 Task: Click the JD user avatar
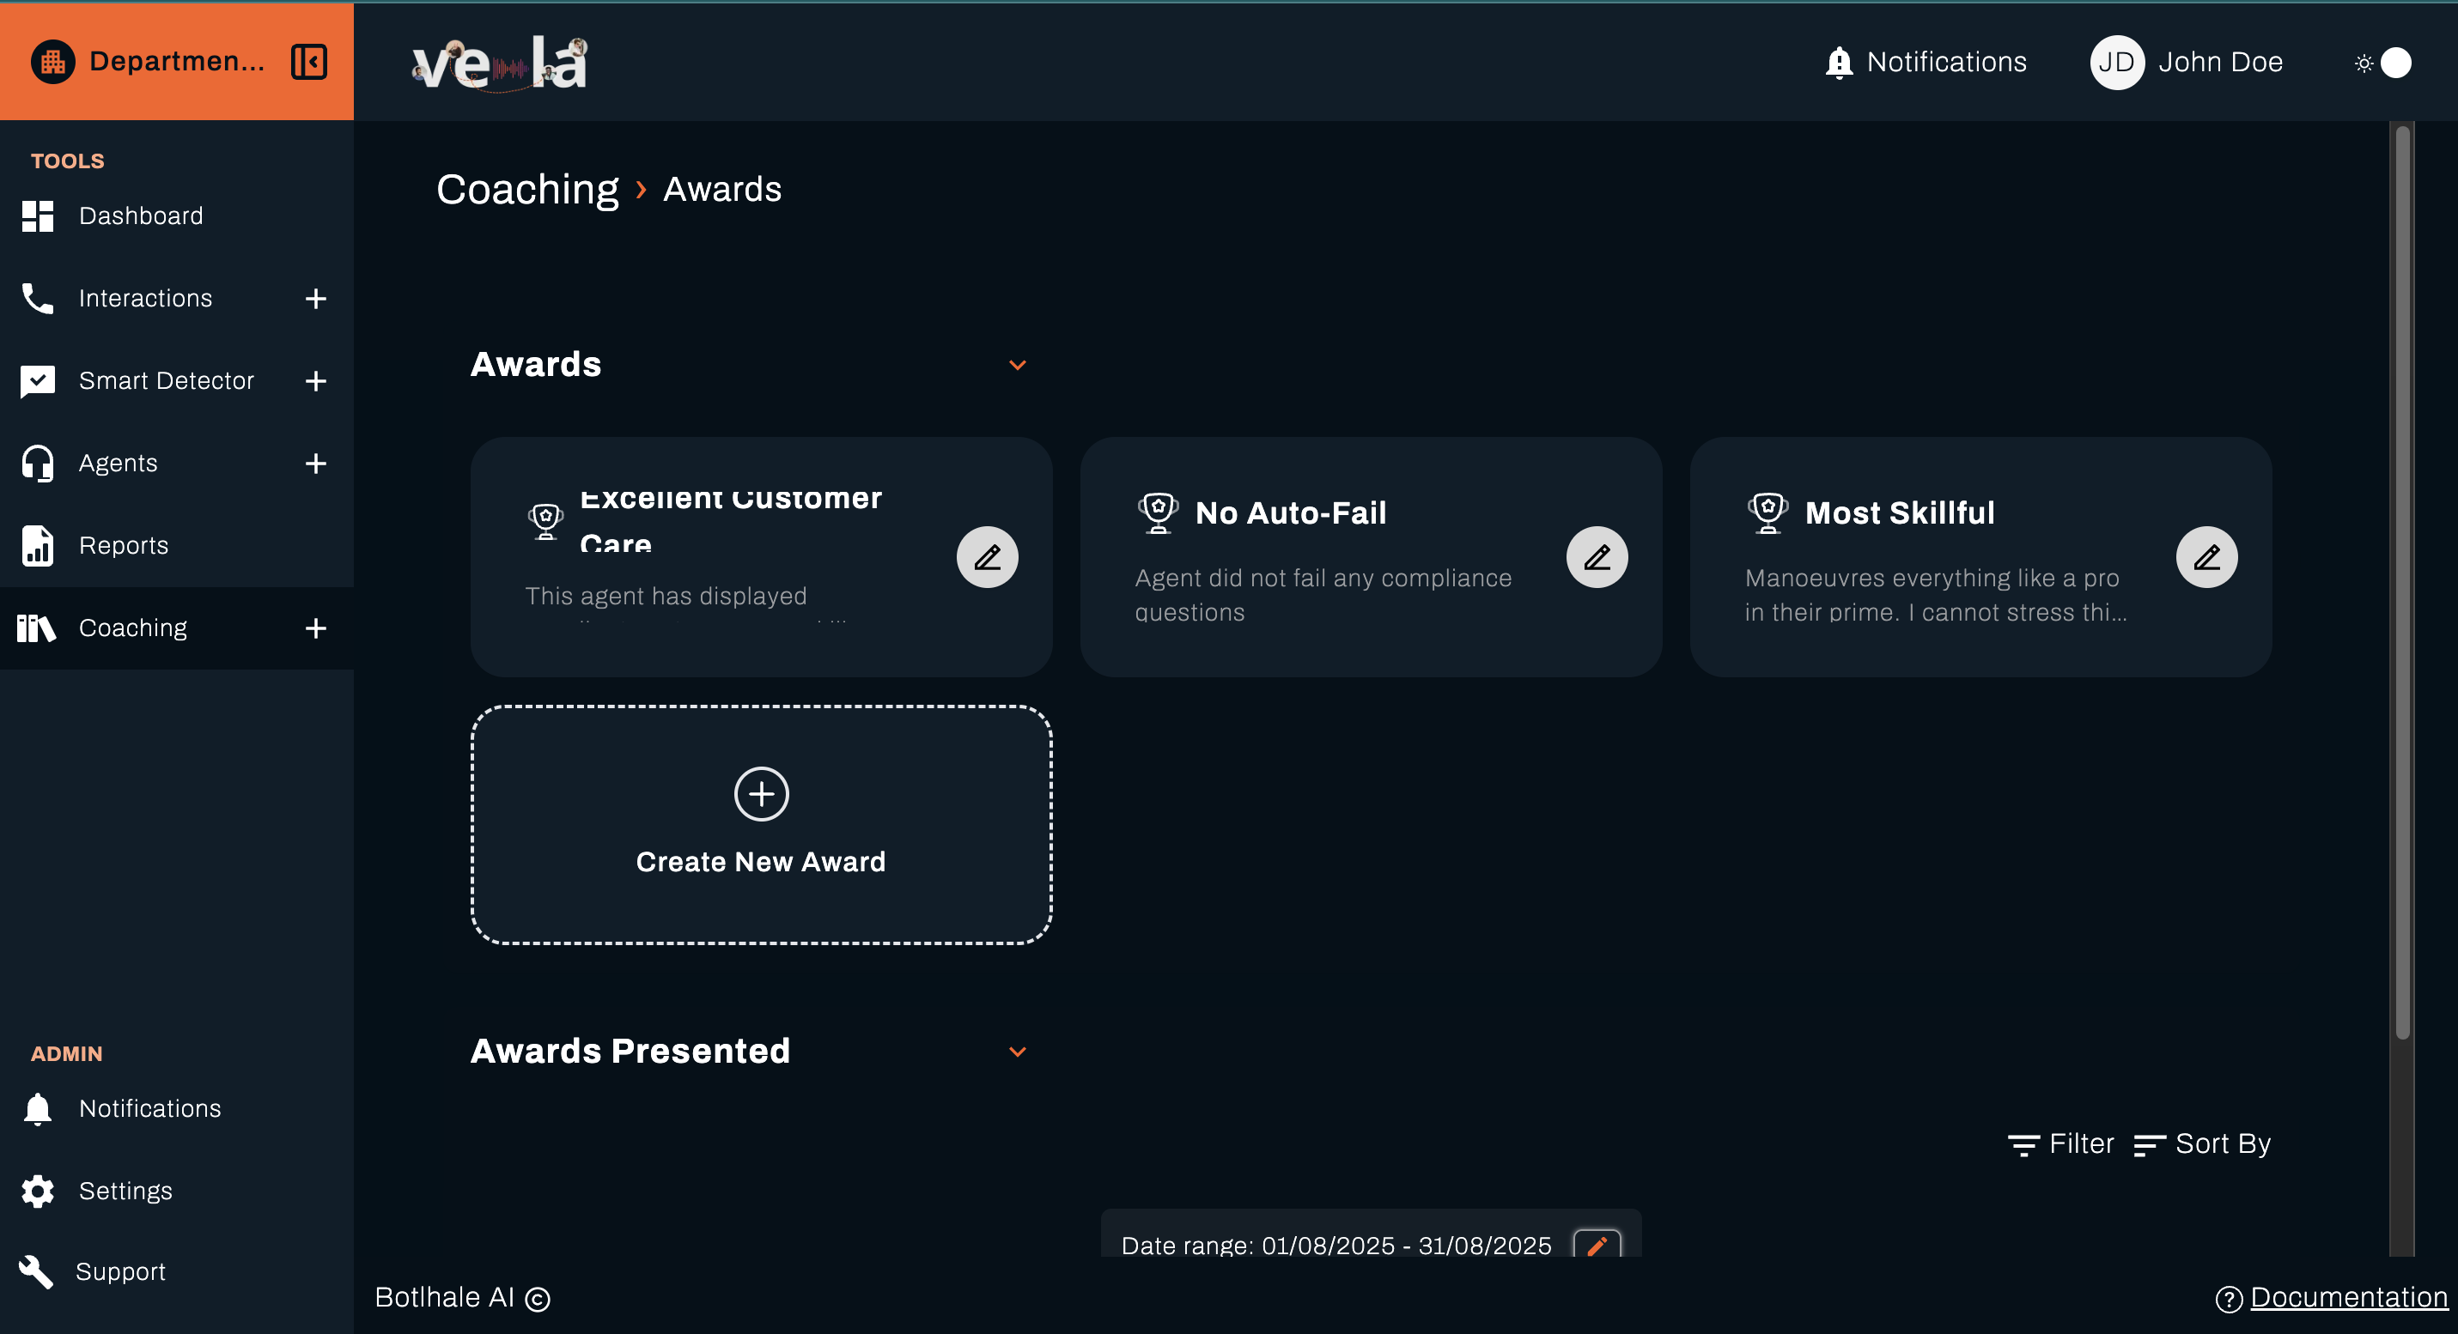click(2116, 62)
